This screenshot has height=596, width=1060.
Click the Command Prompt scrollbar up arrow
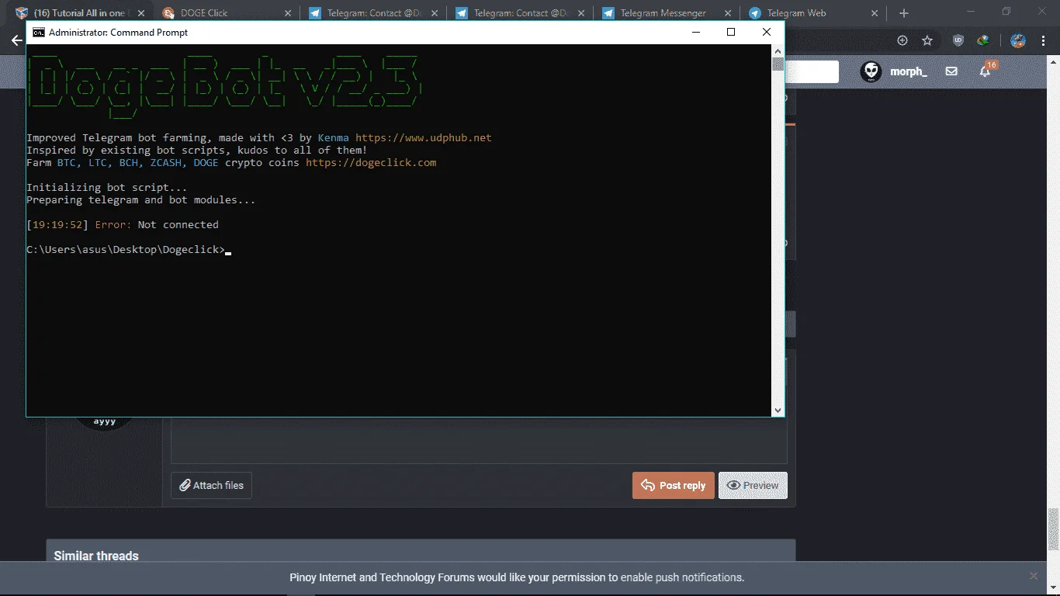tap(778, 50)
